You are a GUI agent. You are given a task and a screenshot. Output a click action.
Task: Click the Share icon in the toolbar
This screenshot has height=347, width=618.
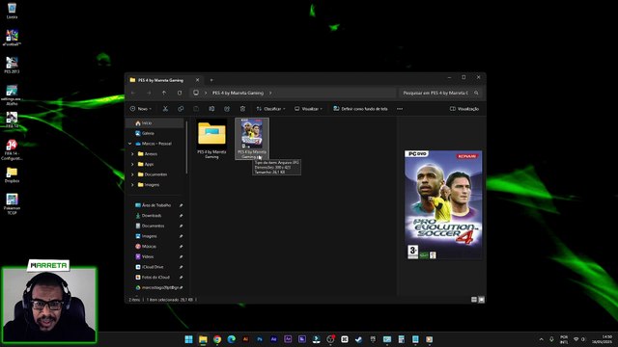[227, 109]
